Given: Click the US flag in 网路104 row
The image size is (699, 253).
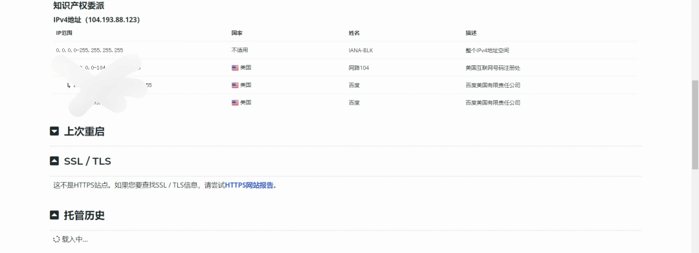Looking at the screenshot, I should point(235,68).
